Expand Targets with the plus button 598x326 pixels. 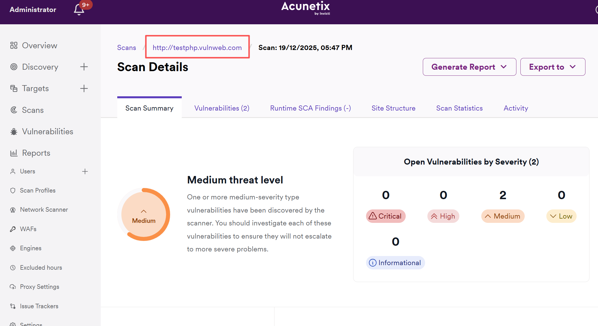[x=84, y=88]
